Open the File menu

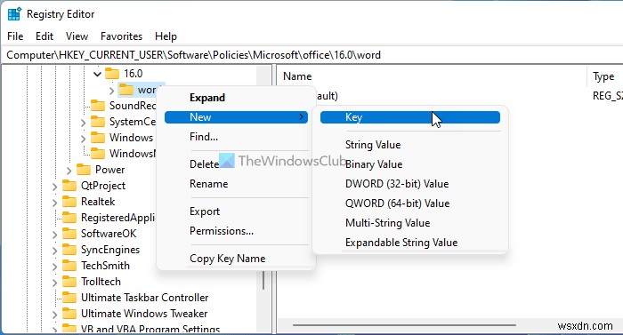pyautogui.click(x=15, y=36)
